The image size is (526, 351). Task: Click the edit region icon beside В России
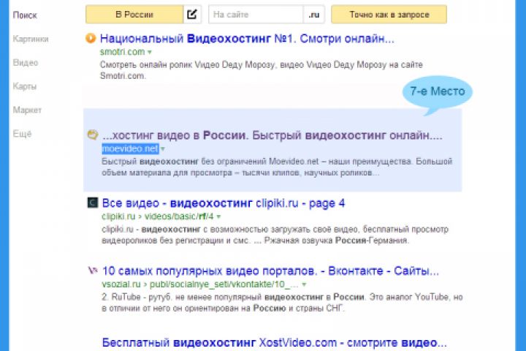(192, 15)
